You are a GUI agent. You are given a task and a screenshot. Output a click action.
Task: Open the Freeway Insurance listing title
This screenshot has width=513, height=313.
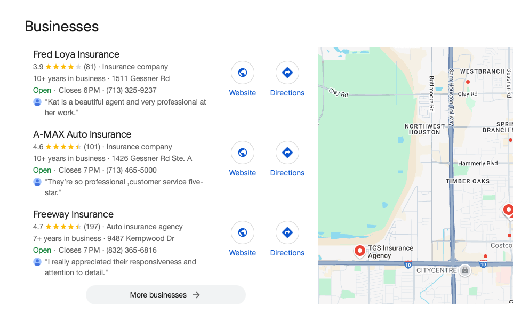pos(73,214)
